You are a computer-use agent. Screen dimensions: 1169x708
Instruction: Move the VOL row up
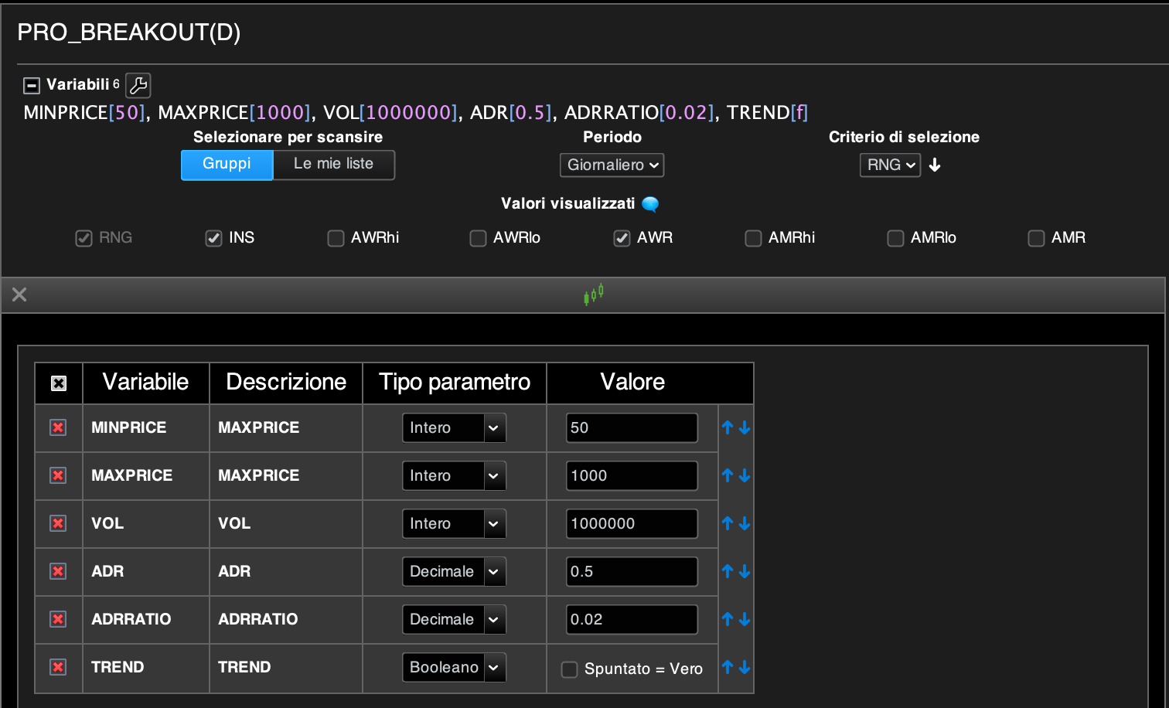[x=728, y=523]
